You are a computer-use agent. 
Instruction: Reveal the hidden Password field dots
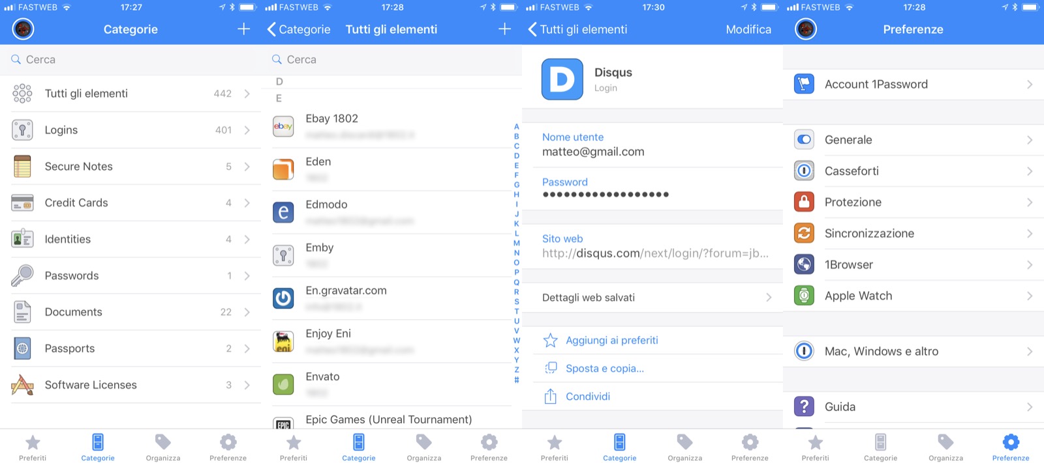pos(606,194)
